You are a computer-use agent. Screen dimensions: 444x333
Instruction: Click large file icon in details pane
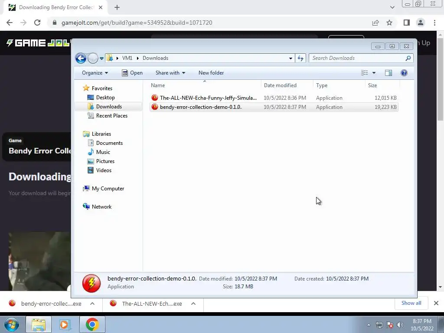click(91, 283)
